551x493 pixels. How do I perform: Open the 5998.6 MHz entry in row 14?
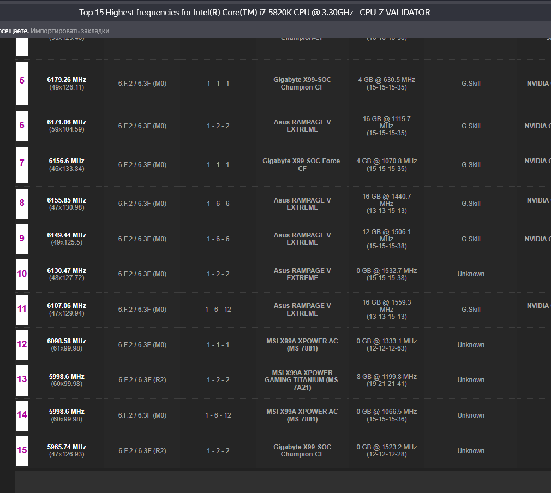coord(67,412)
